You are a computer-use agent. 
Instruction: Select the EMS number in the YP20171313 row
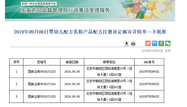pyautogui.click(x=149, y=72)
